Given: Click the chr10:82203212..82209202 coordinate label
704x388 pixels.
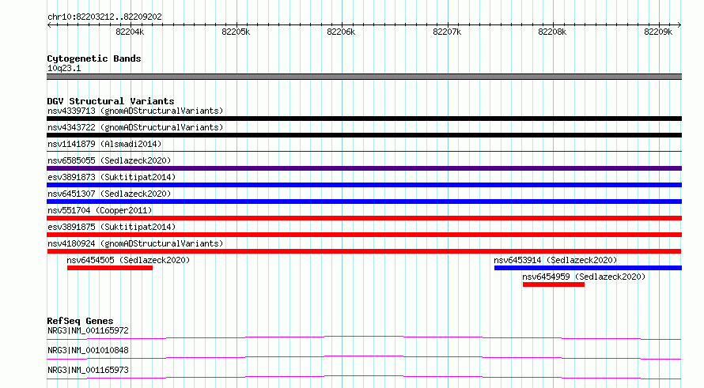Looking at the screenshot, I should click(104, 17).
